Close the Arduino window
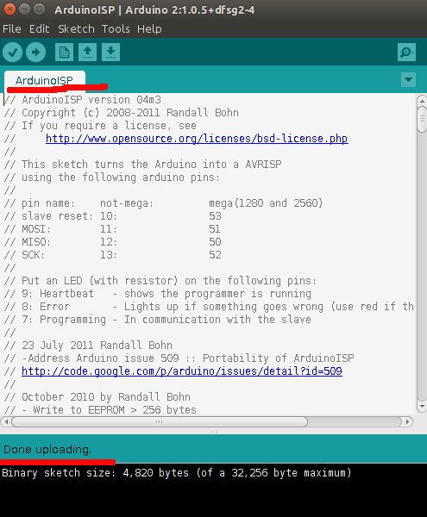Screen dimensions: 427x517 pyautogui.click(x=9, y=9)
